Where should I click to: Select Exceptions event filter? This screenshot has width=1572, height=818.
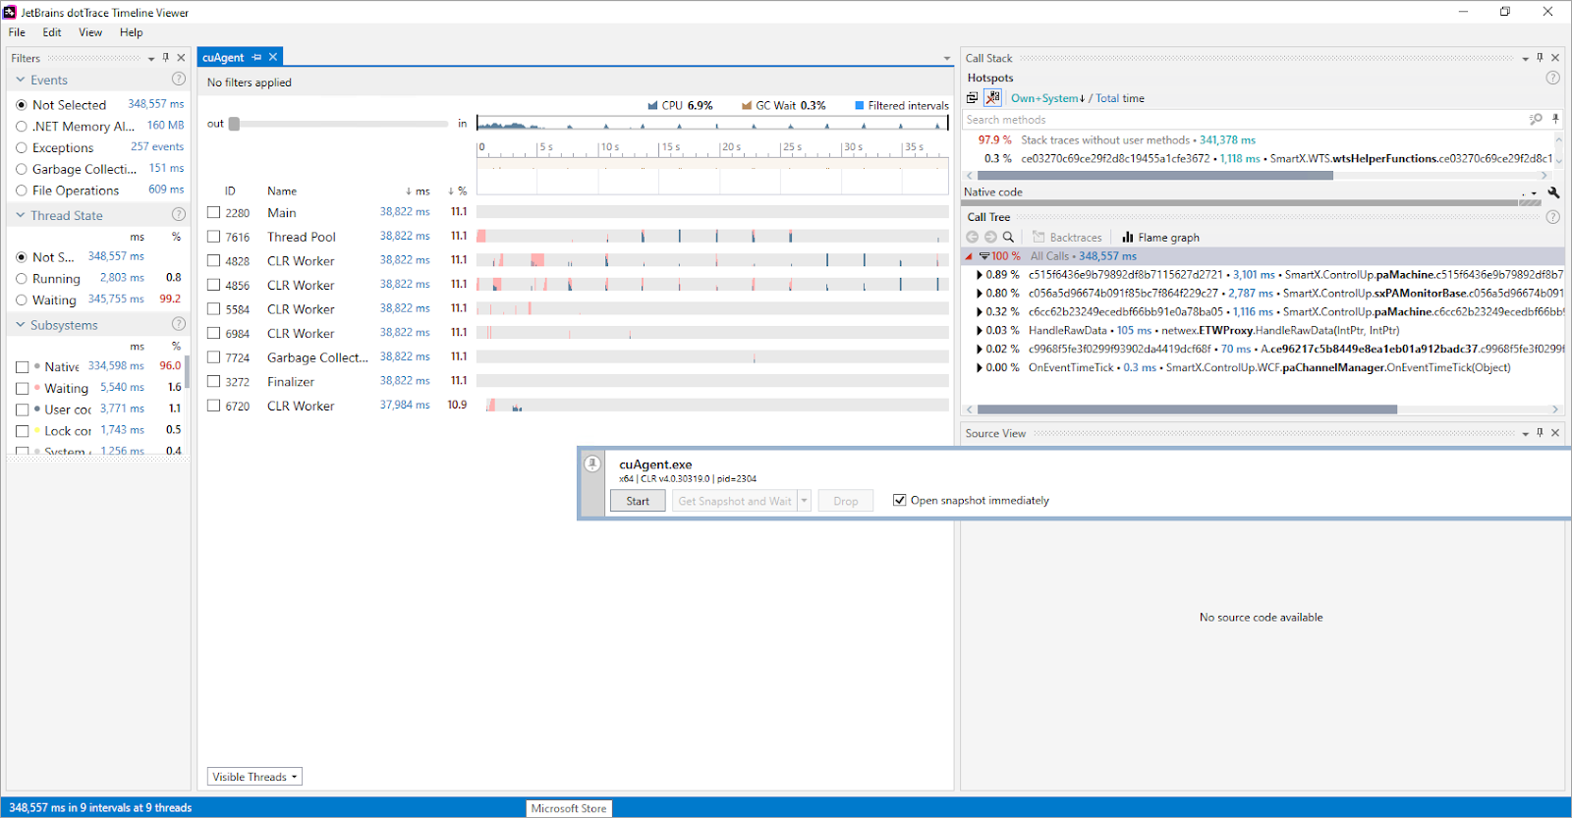(22, 147)
